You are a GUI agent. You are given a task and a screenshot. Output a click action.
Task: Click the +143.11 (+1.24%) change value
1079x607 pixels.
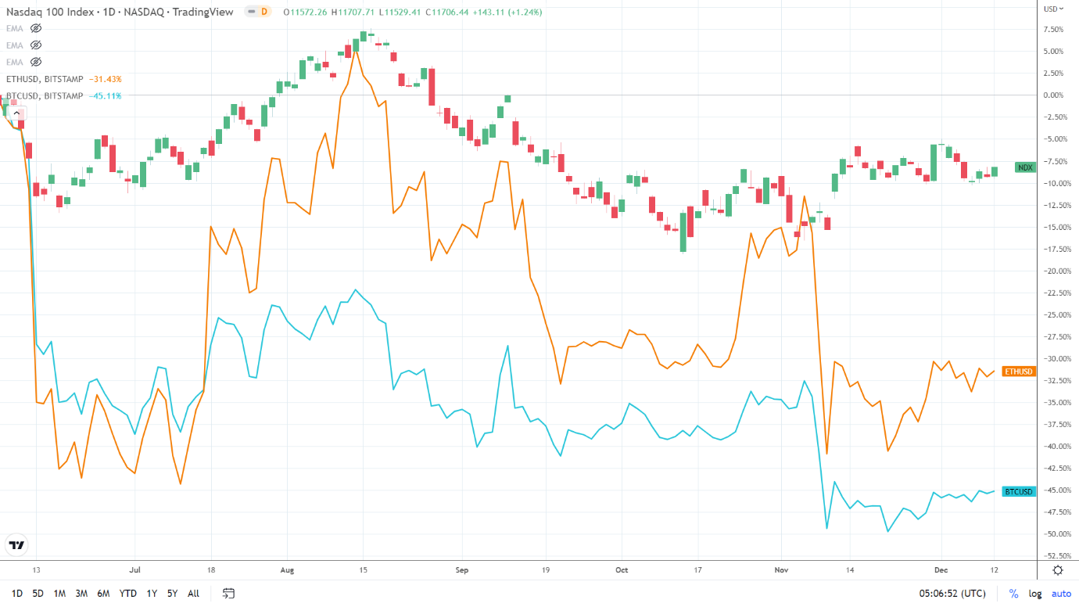[507, 12]
